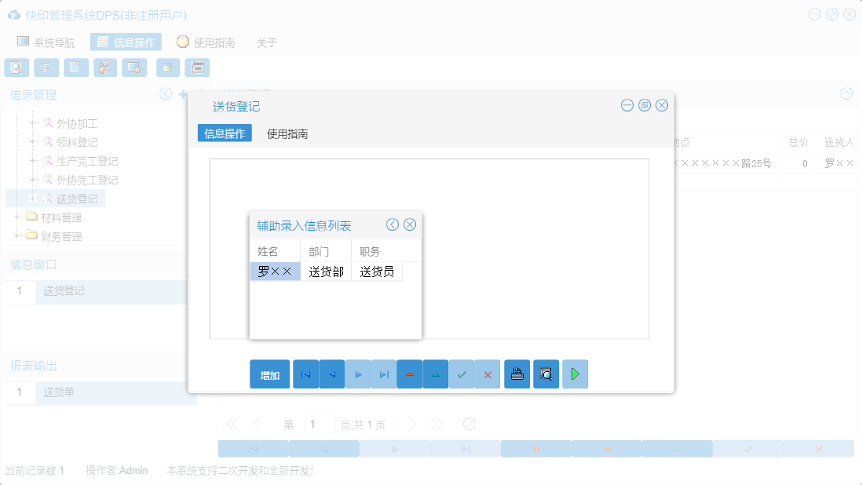
Task: Click the green play arrow icon in dialog
Action: tap(575, 374)
